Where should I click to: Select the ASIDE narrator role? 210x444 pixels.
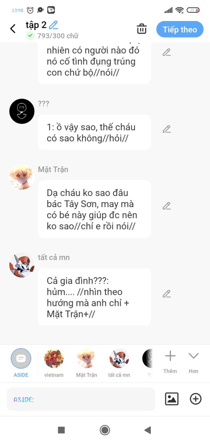coord(21,363)
